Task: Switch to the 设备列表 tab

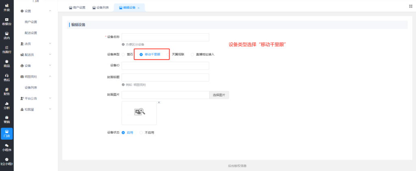Action: [101, 8]
